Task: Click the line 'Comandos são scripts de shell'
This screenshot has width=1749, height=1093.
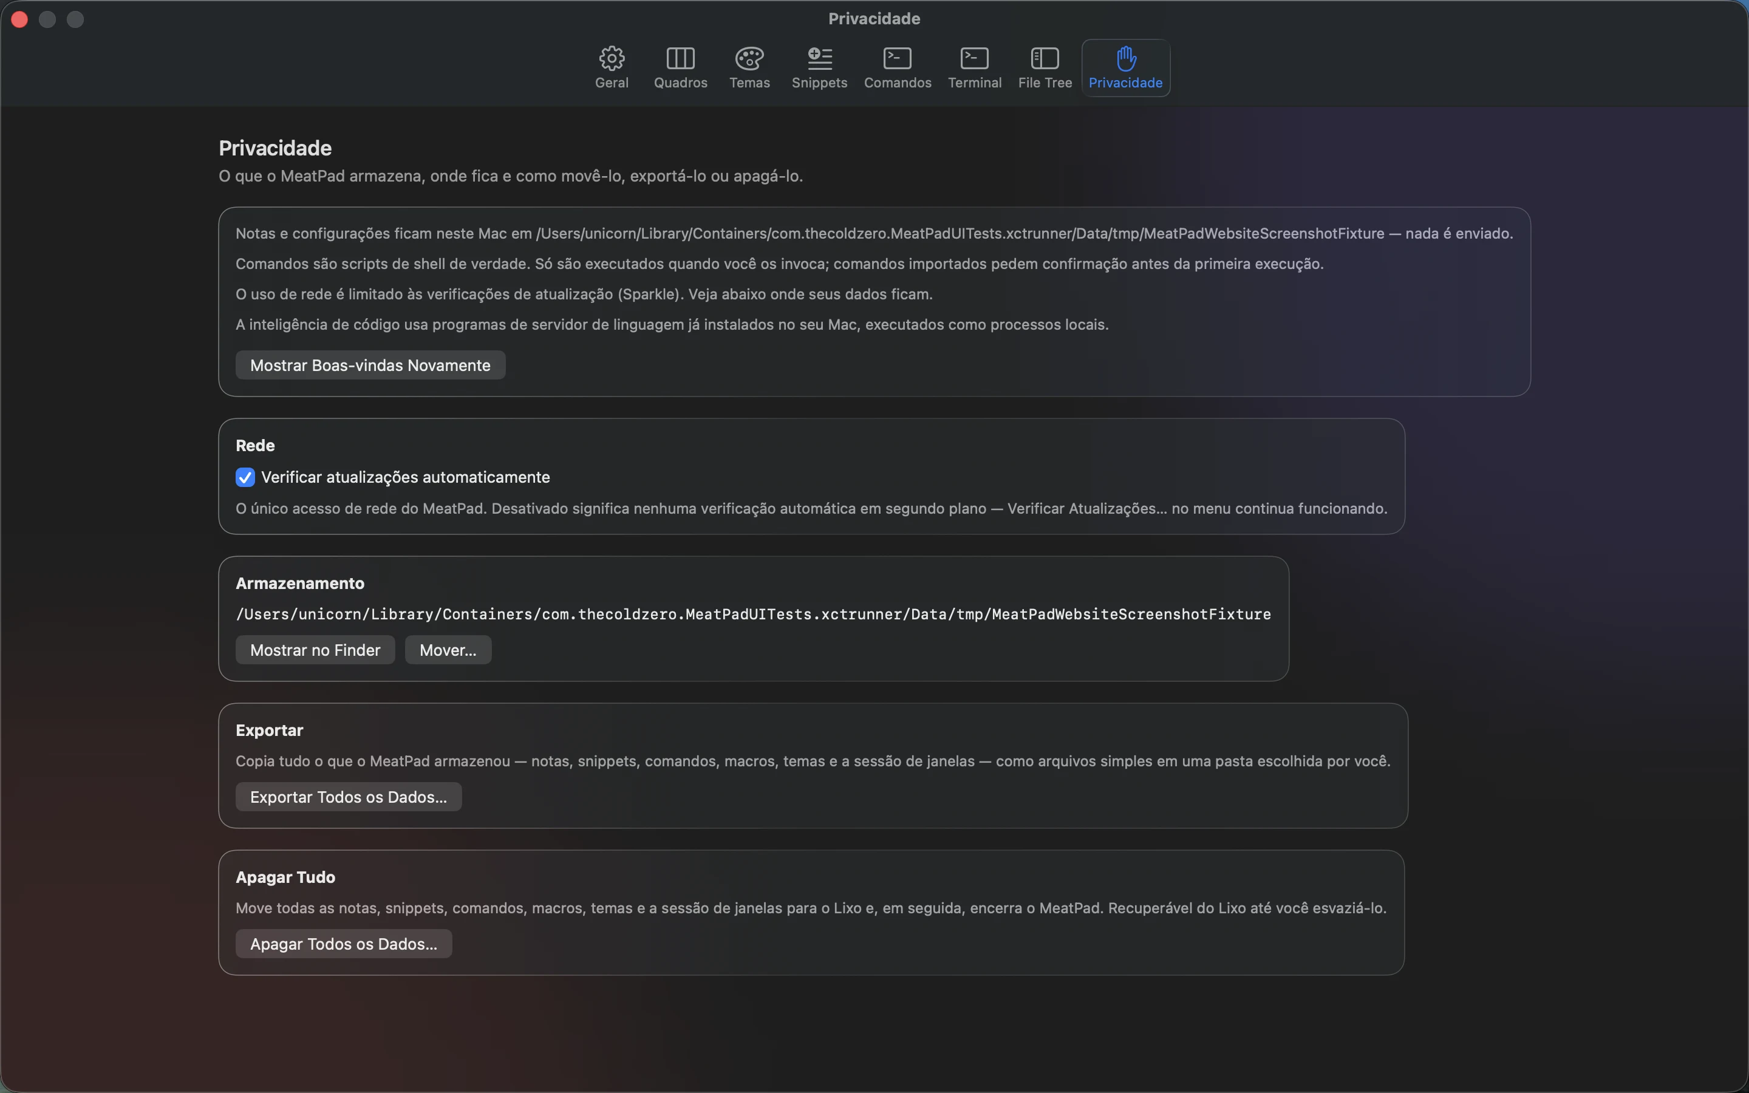Action: [780, 264]
